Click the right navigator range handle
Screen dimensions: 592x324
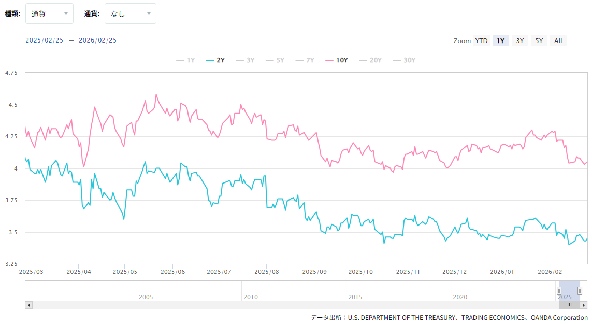click(580, 291)
